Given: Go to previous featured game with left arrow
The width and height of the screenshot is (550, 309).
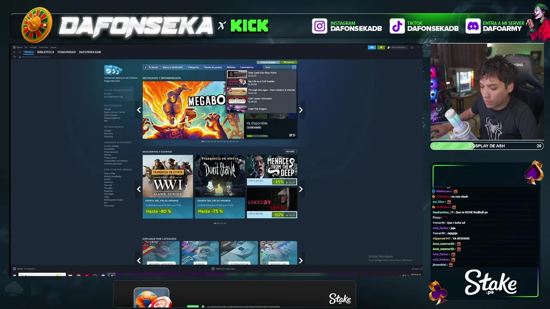Looking at the screenshot, I should [139, 110].
